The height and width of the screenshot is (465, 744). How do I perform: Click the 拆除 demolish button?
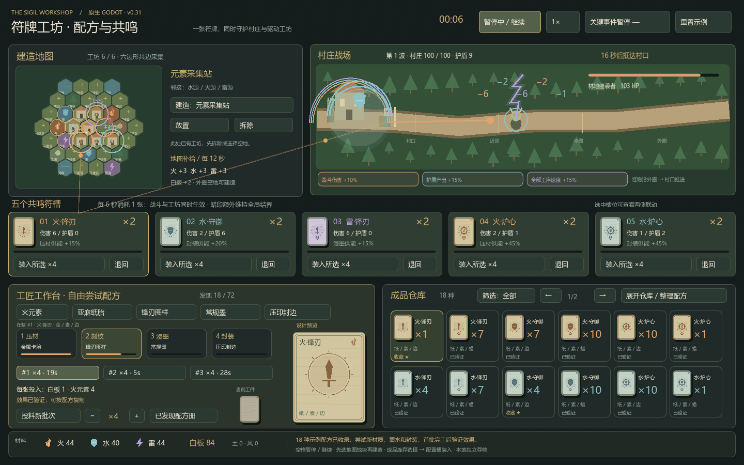point(263,125)
